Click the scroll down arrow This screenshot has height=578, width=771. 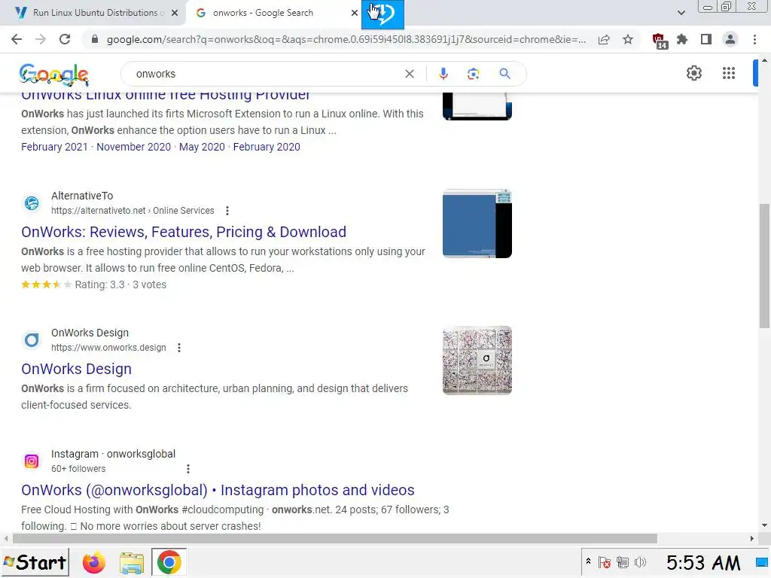tap(764, 525)
